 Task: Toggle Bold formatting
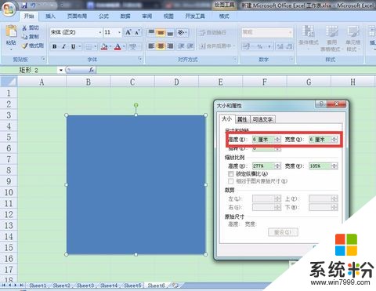tap(55, 47)
